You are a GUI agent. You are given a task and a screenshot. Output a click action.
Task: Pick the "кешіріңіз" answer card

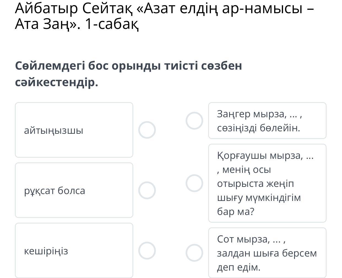coord(74,250)
